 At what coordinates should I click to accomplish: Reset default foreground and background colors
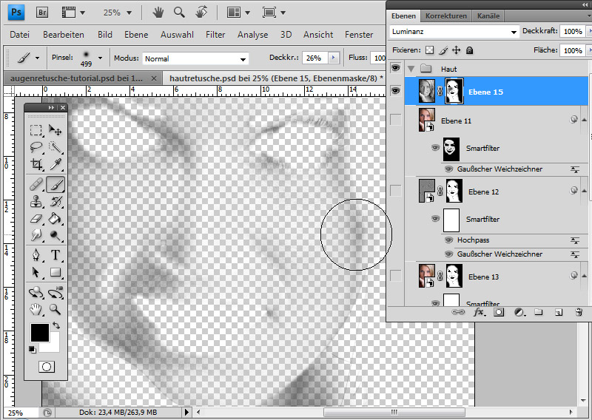click(33, 350)
